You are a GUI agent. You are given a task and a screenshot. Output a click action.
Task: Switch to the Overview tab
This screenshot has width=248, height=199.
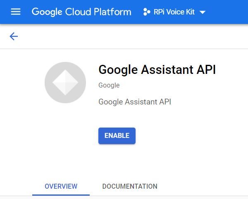click(61, 186)
